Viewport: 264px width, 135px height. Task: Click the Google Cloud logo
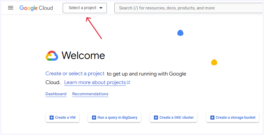36,8
